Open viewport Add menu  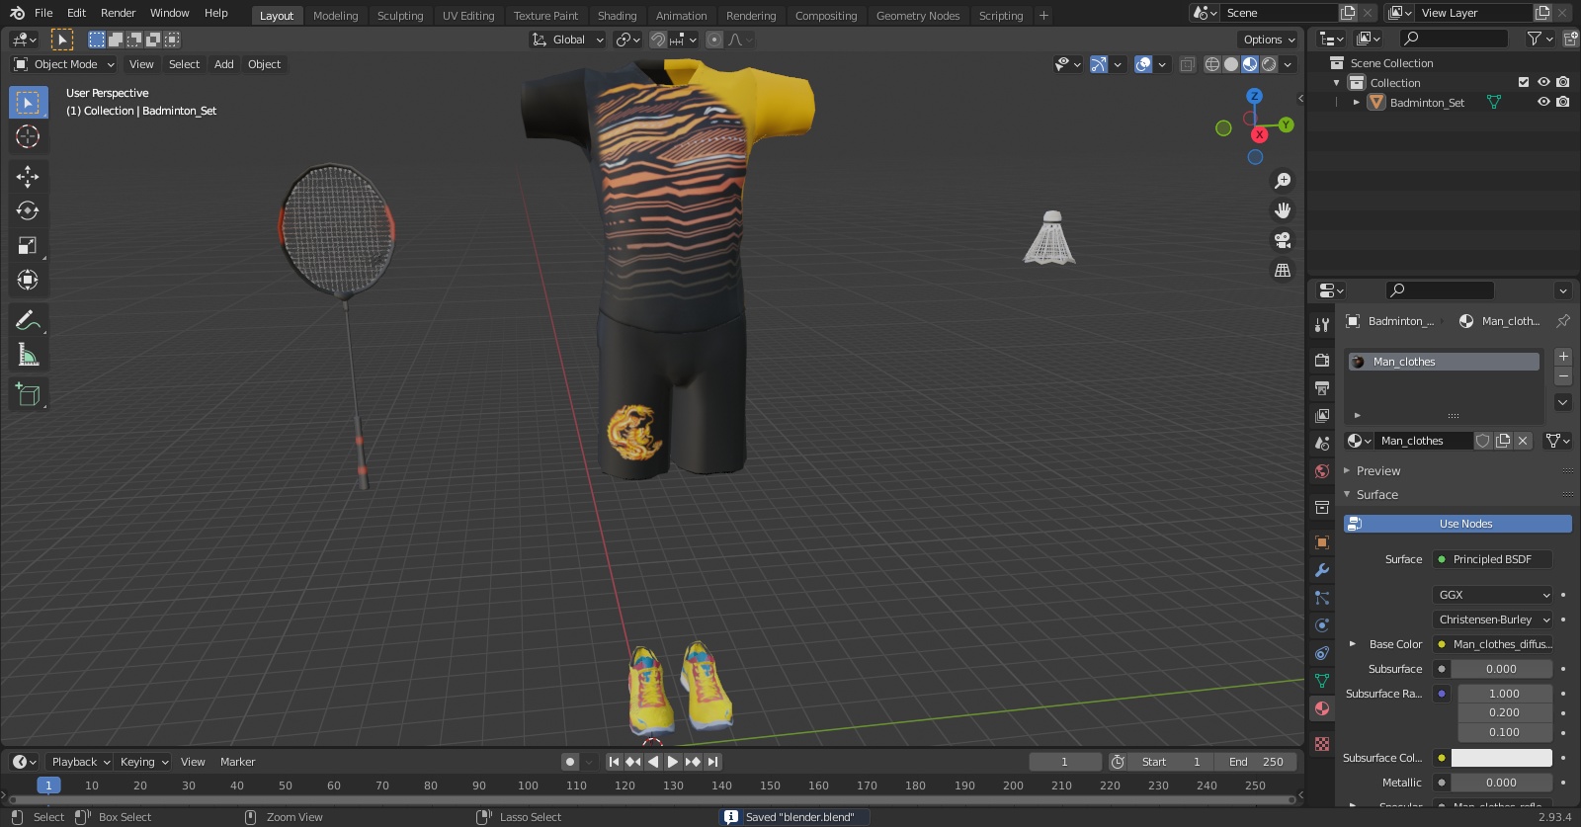coord(224,64)
